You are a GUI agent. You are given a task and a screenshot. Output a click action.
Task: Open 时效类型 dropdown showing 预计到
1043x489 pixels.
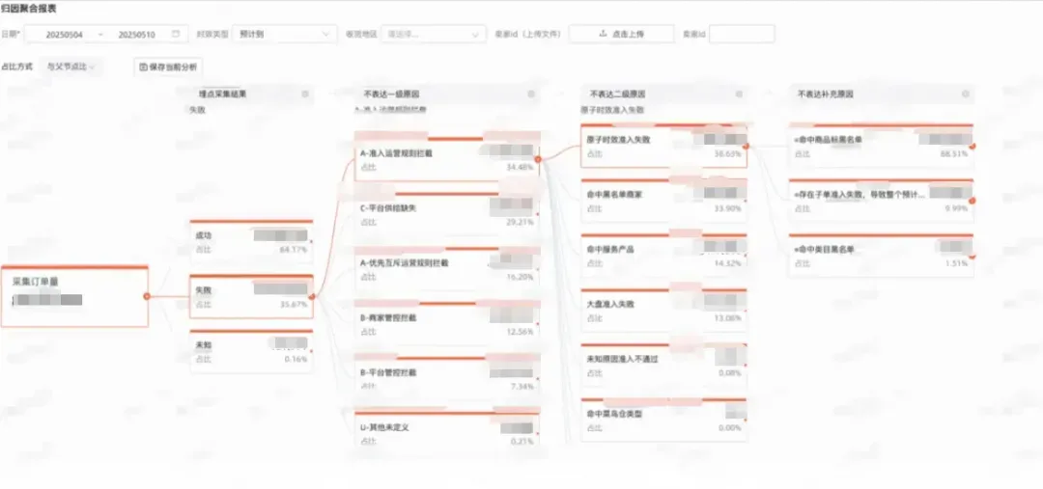[x=285, y=34]
